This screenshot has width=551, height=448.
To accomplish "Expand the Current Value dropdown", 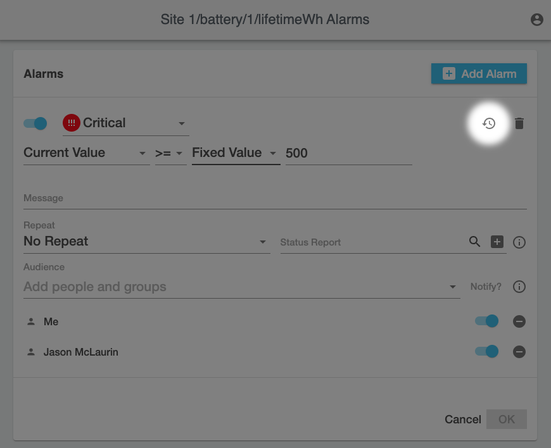I will coord(86,153).
